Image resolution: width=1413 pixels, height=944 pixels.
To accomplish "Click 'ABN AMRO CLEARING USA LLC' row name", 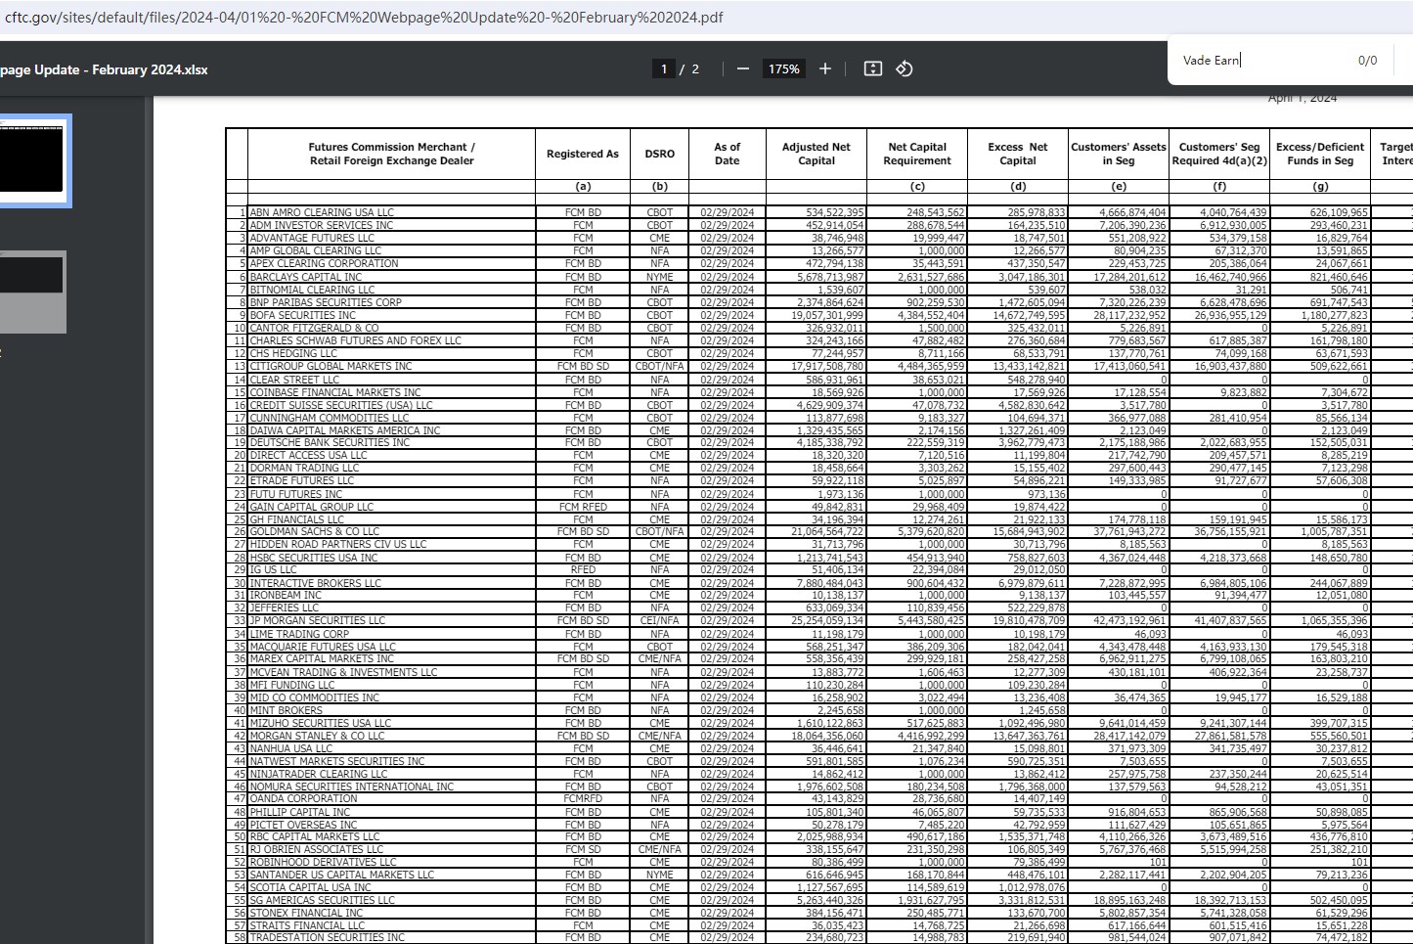I will [x=322, y=212].
